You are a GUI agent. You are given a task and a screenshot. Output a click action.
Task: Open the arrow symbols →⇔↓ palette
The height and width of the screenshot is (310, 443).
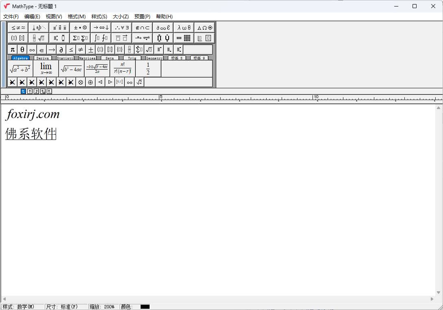click(101, 27)
